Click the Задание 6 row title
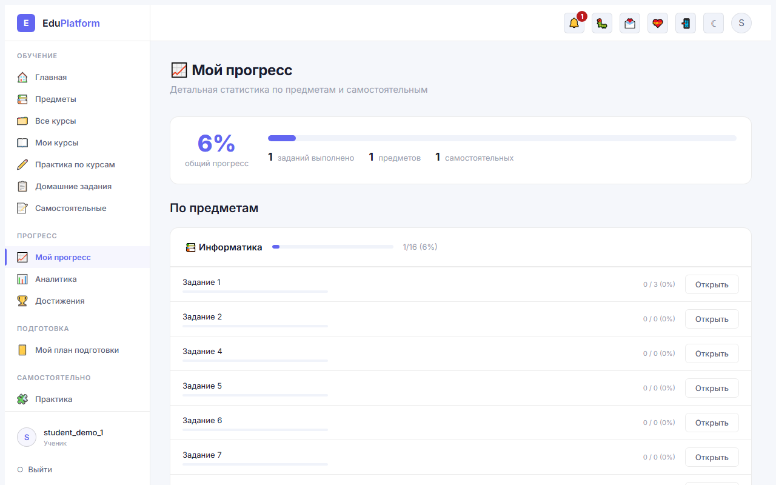Image resolution: width=776 pixels, height=485 pixels. pyautogui.click(x=202, y=420)
